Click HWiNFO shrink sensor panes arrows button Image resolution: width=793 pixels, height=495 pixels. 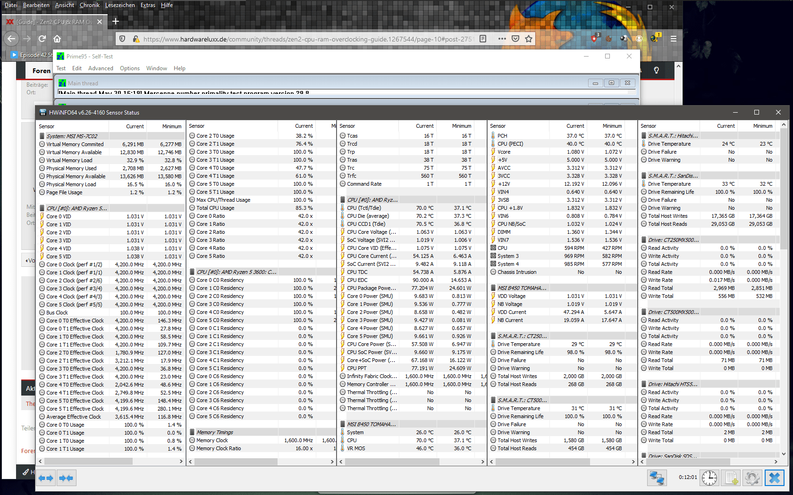pos(66,478)
